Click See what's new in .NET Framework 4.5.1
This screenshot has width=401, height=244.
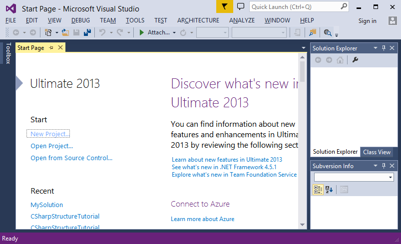(224, 167)
